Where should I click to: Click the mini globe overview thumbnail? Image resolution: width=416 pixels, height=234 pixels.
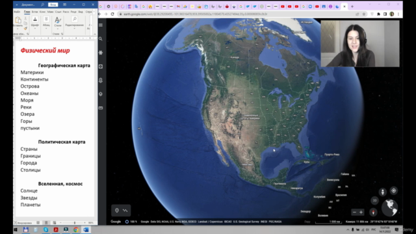[390, 207]
